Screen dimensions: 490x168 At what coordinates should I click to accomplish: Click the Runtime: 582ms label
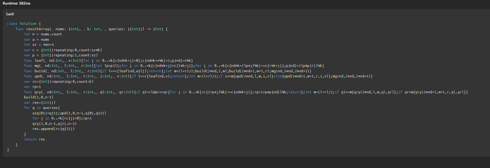(16, 3)
